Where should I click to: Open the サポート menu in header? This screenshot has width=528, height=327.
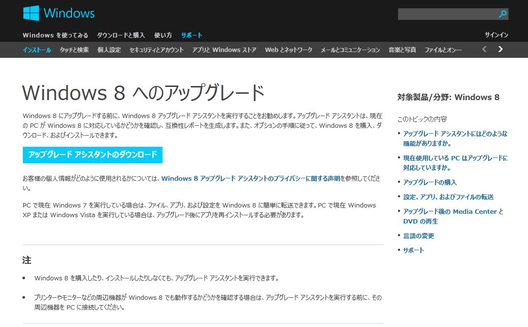192,35
